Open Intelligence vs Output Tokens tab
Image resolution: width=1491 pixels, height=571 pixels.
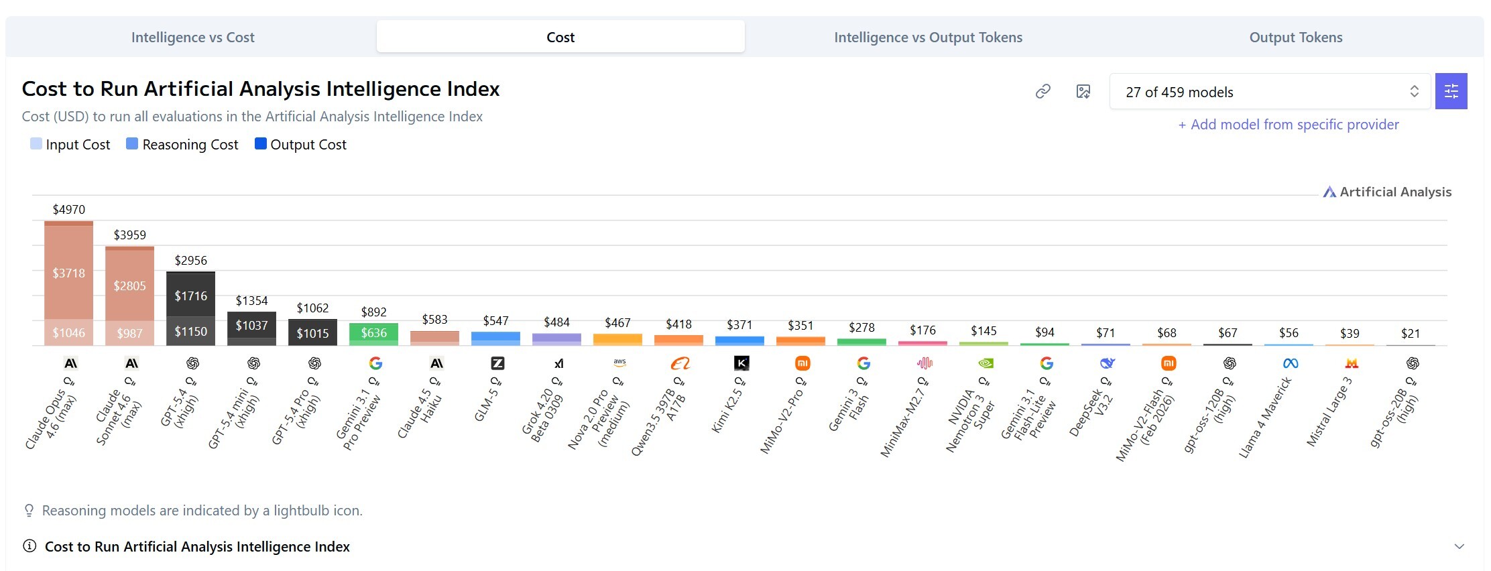[928, 38]
